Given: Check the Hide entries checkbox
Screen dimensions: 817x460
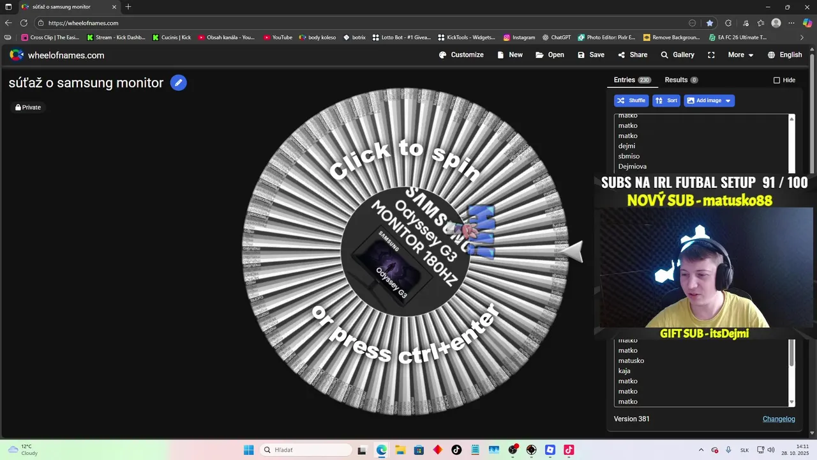Looking at the screenshot, I should [x=777, y=80].
